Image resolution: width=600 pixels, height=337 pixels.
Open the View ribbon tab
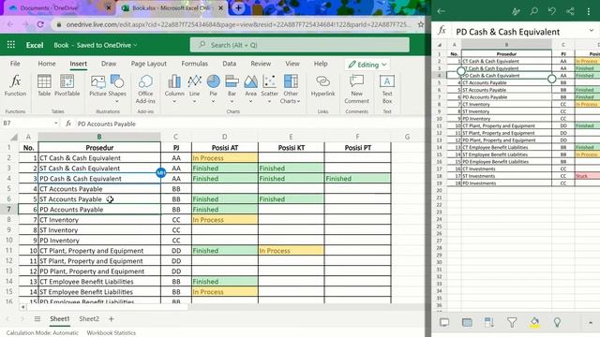(x=292, y=64)
